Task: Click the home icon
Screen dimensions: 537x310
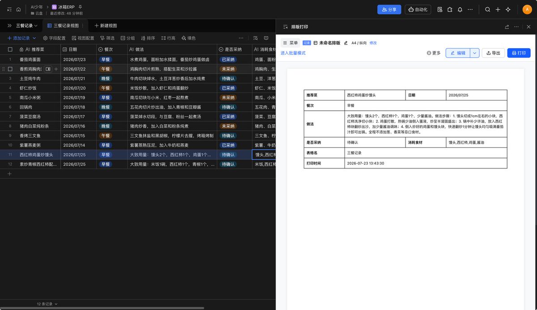Action: pos(18,9)
